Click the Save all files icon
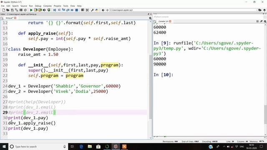This screenshot has height=150, width=267. [x=17, y=10]
